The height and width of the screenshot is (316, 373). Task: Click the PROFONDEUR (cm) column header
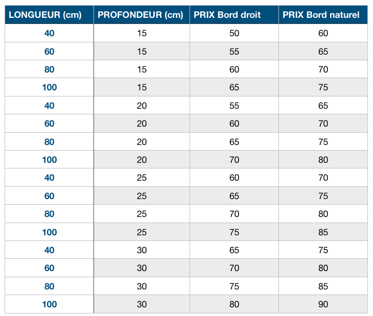[141, 15]
